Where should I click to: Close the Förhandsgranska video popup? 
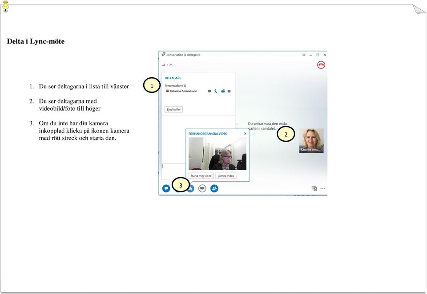[x=245, y=134]
